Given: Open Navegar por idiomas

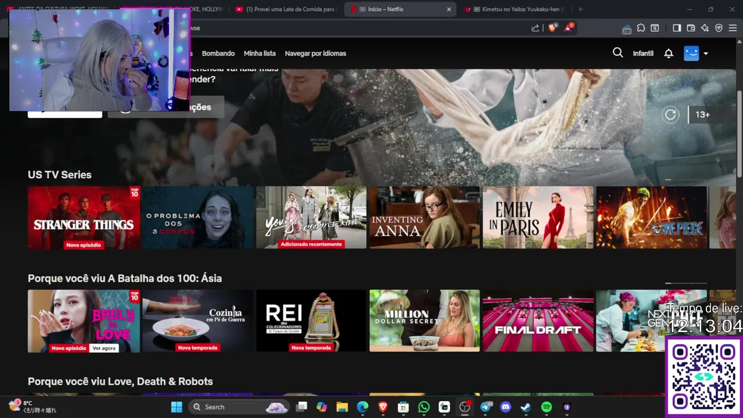Looking at the screenshot, I should 315,53.
